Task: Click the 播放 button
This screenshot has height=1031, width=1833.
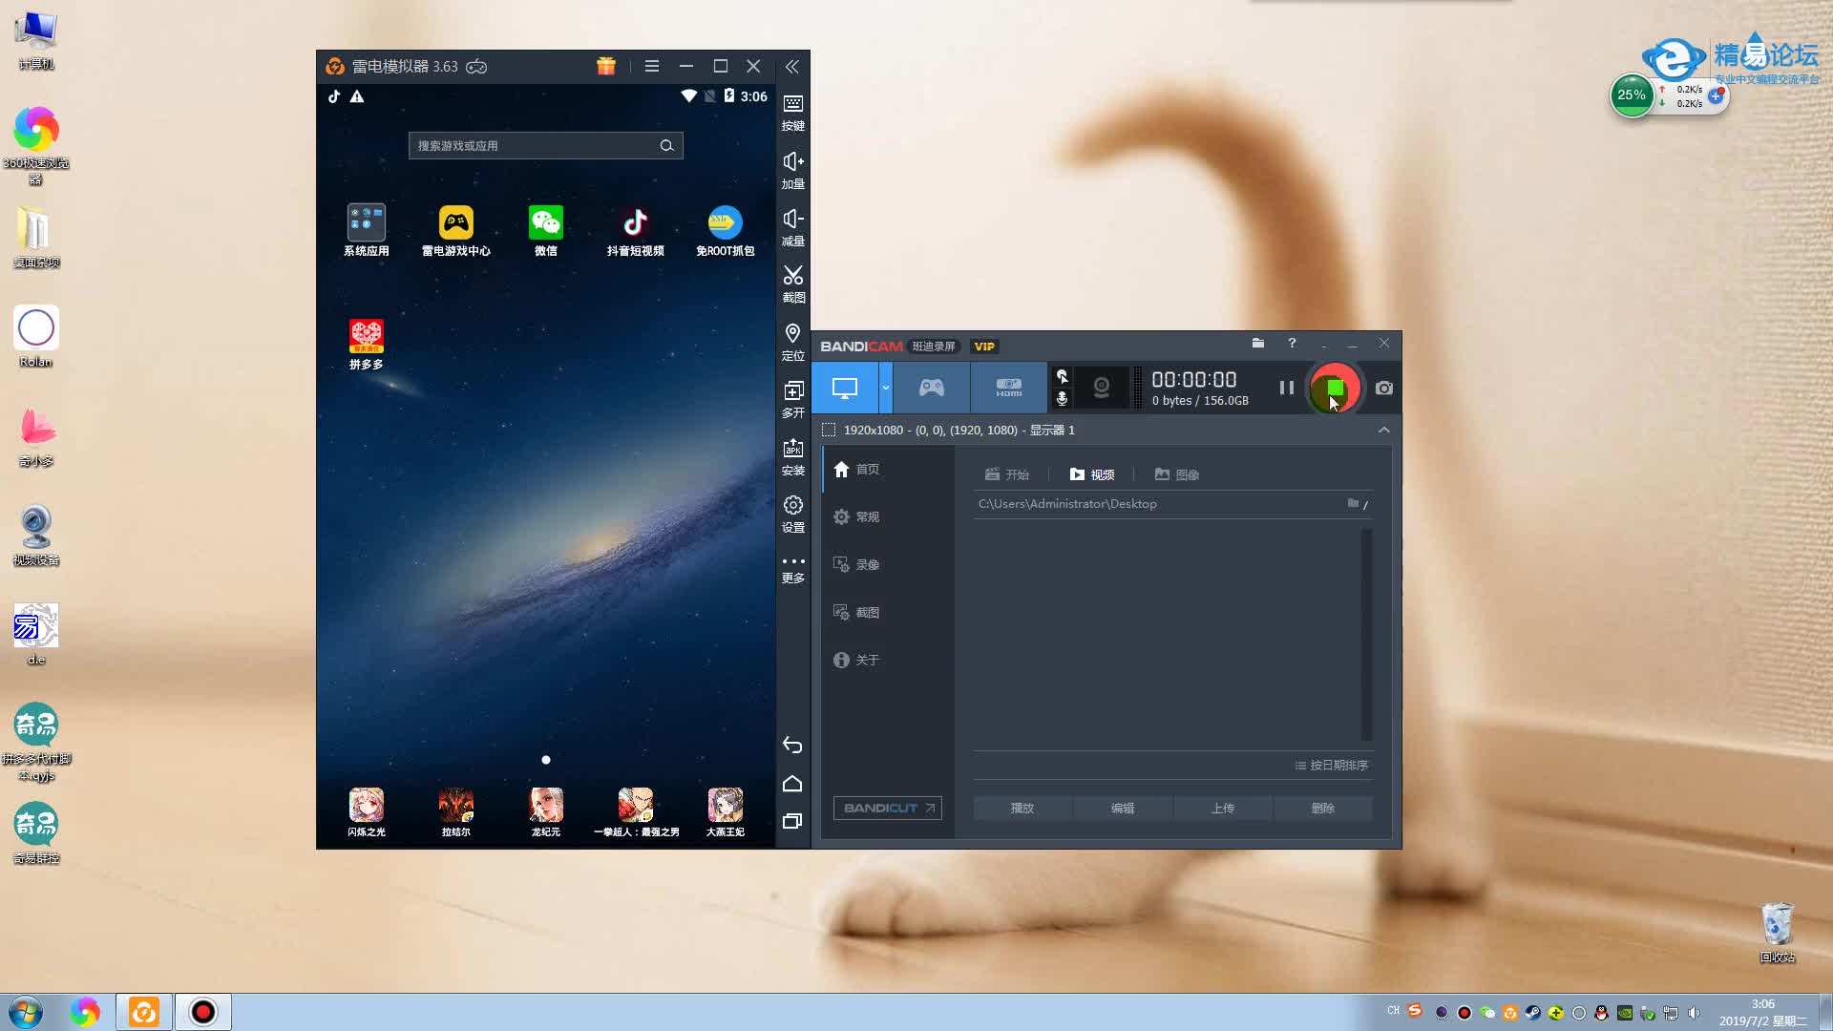Action: 1022,808
